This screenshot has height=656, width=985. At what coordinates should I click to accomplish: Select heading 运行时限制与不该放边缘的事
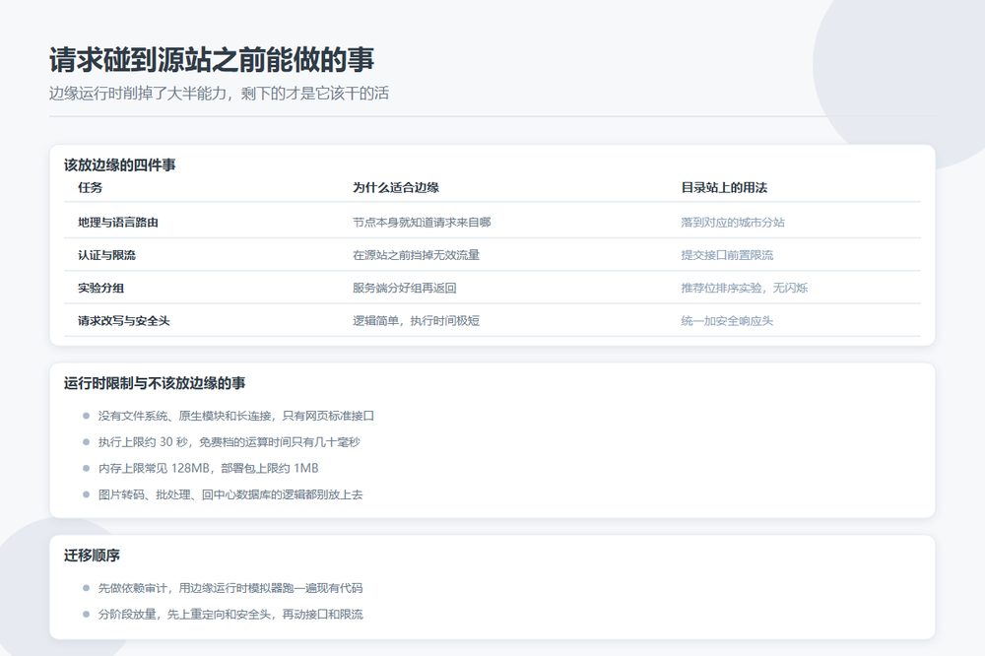pyautogui.click(x=154, y=383)
